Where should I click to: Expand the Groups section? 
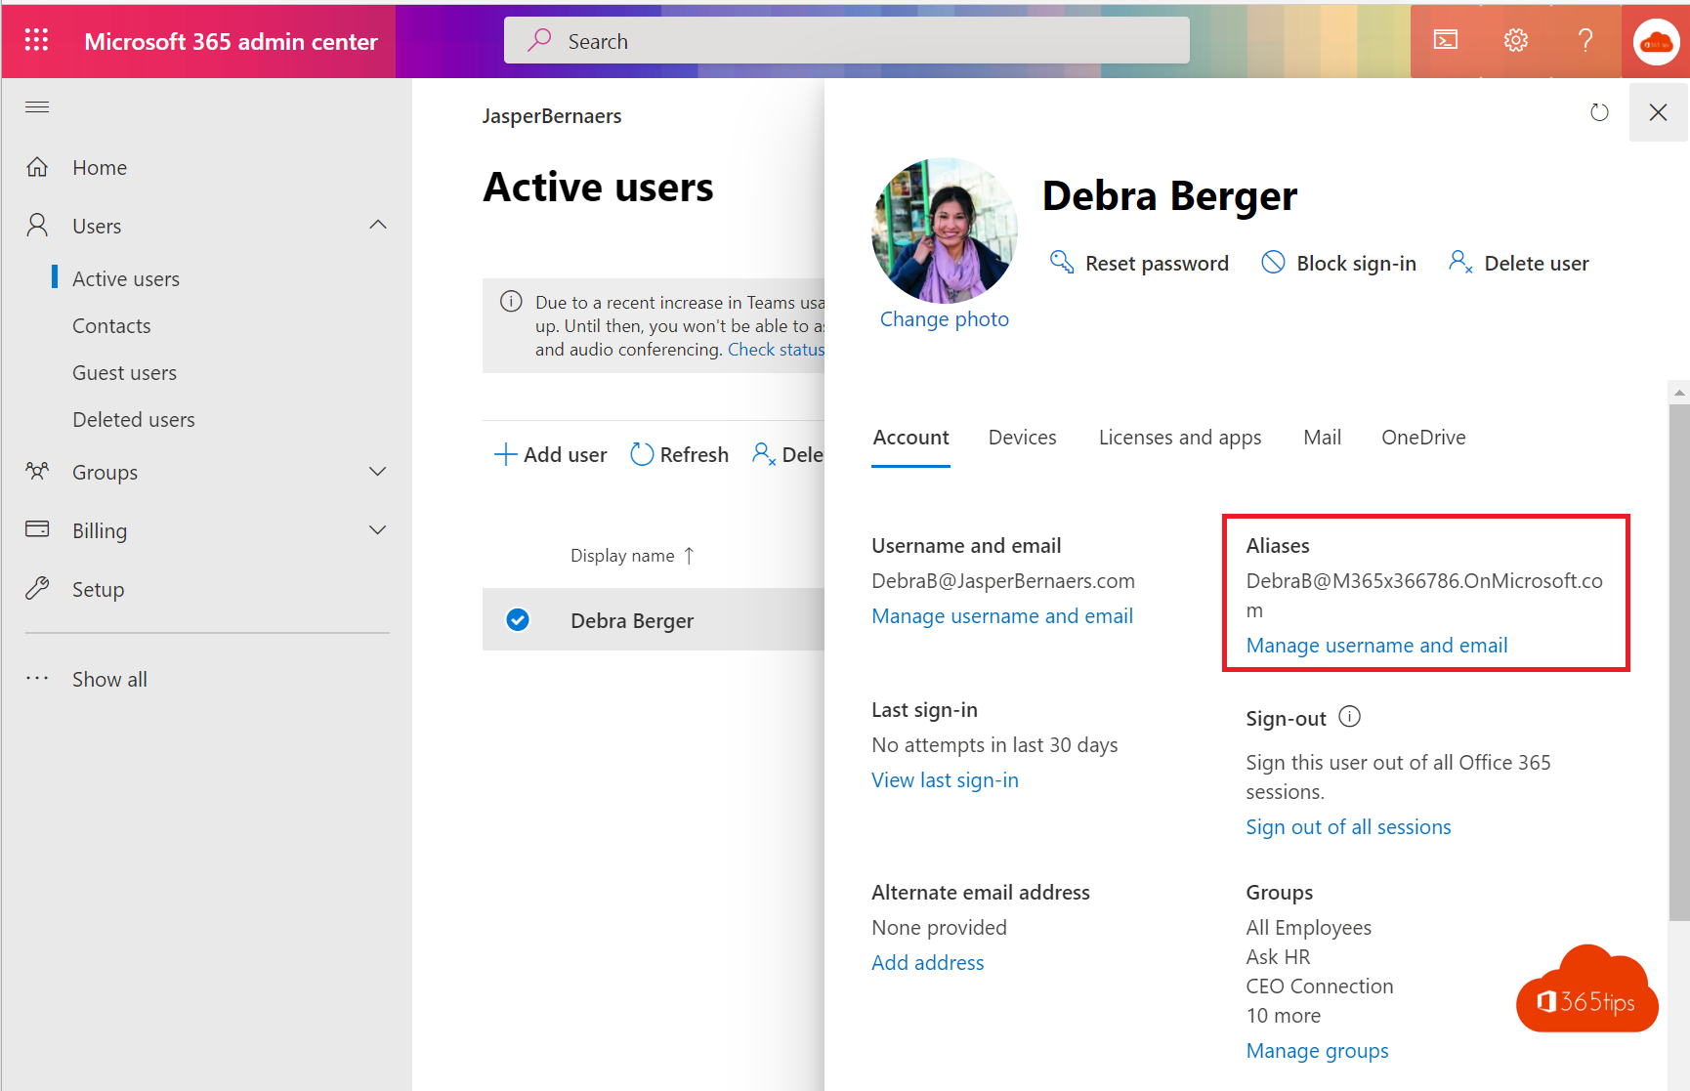tap(377, 472)
